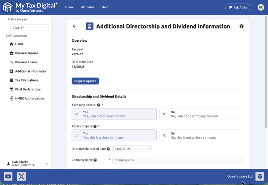The image size is (268, 185).
Task: Open the Active tax year 2026-27 dropdown
Action: pyautogui.click(x=29, y=28)
